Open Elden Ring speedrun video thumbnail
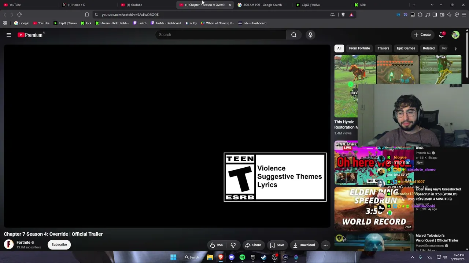This screenshot has width=469, height=263. coord(374,209)
